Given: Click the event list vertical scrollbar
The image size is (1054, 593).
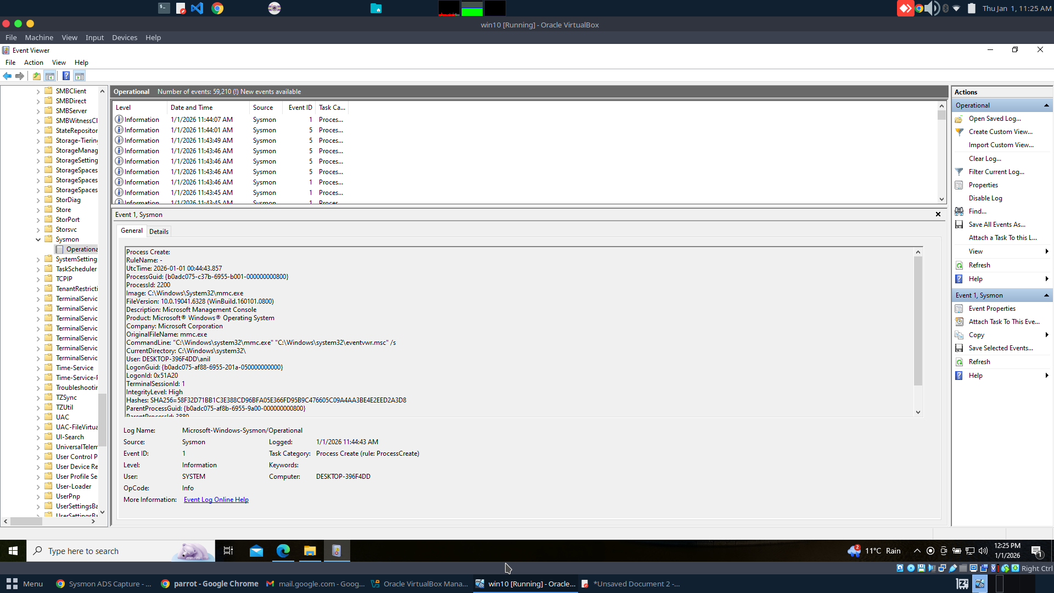Looking at the screenshot, I should 941,153.
